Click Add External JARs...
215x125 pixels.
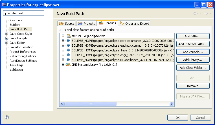pos(193,44)
